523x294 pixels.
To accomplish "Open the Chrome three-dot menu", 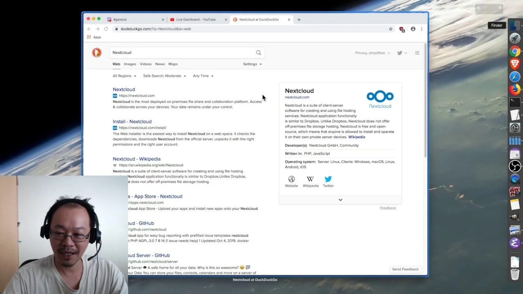I will pos(422,29).
